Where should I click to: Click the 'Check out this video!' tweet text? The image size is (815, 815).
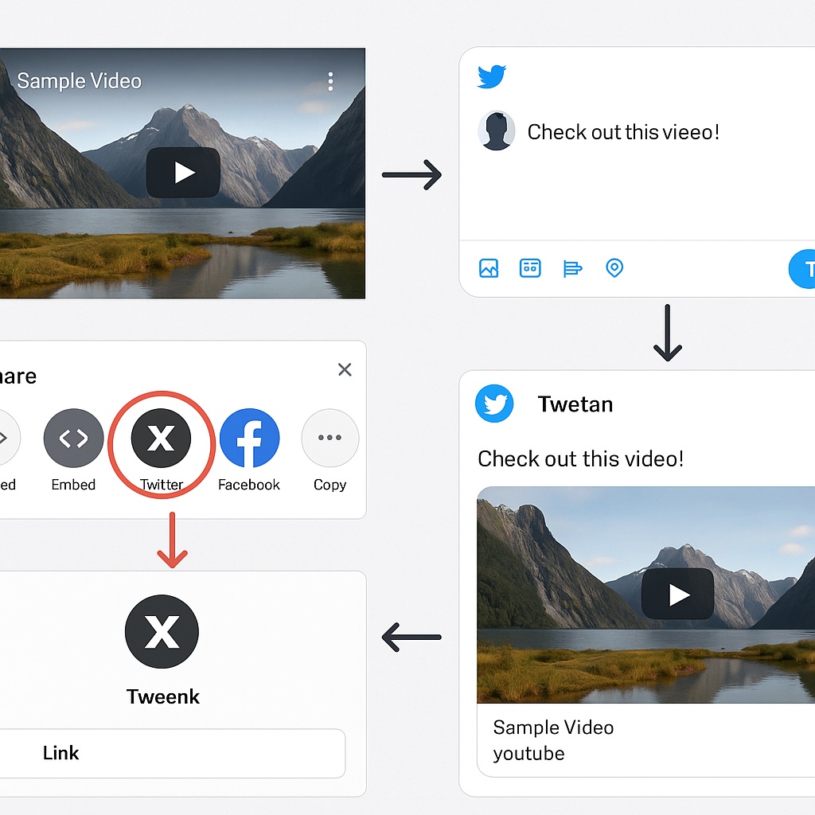(x=580, y=459)
